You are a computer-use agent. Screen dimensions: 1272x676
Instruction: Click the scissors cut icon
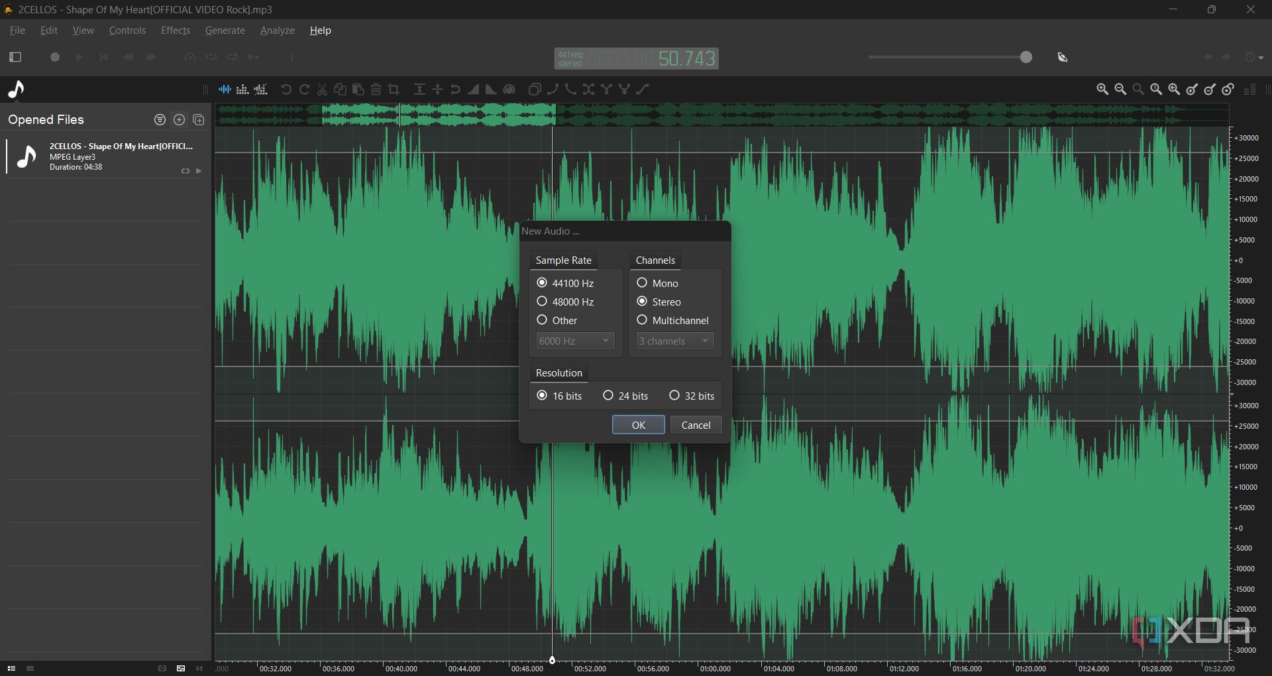click(323, 89)
